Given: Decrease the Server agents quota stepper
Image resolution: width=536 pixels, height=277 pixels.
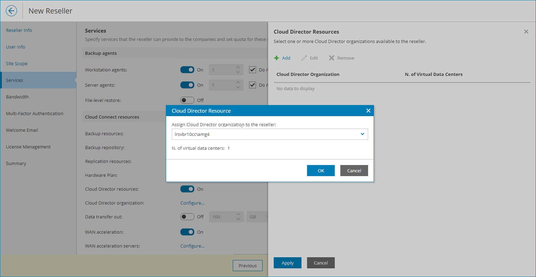Looking at the screenshot, I should (238, 87).
